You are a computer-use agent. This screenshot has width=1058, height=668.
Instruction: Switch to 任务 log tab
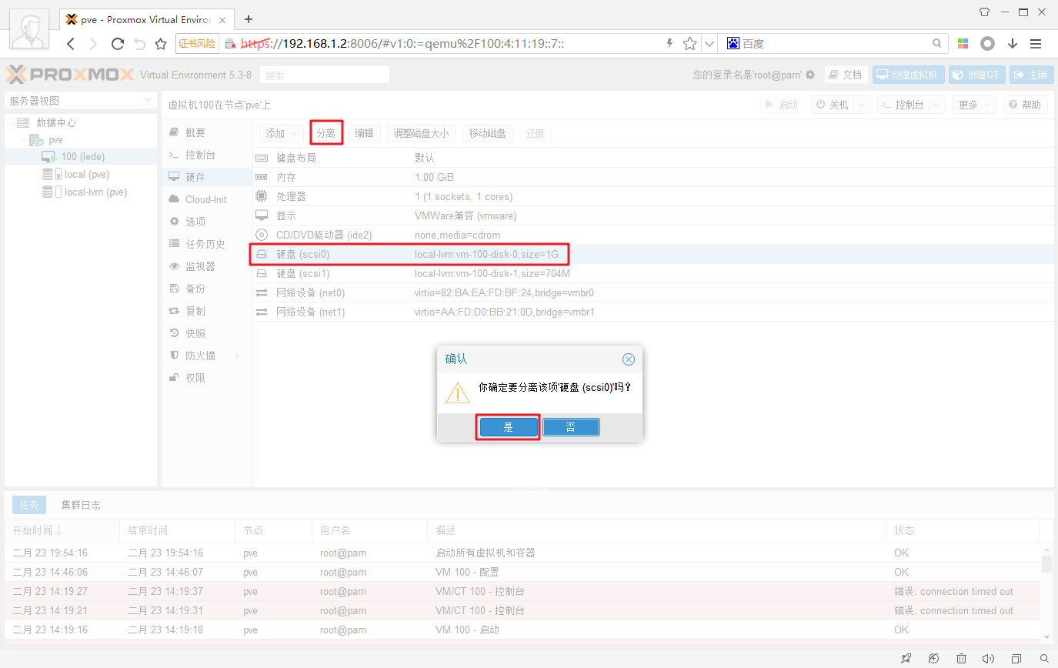tap(29, 505)
